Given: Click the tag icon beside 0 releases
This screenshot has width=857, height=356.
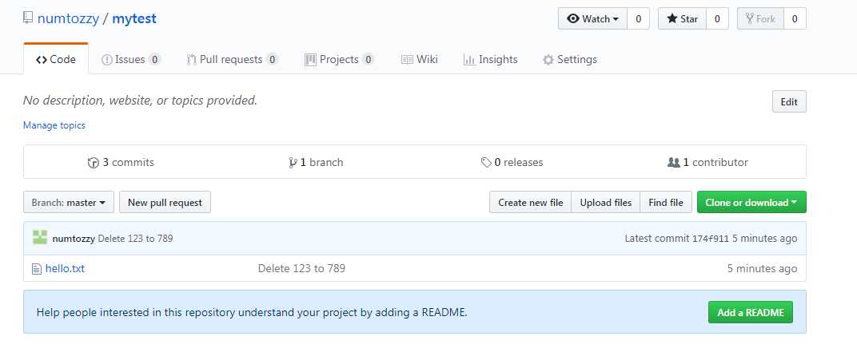Looking at the screenshot, I should pos(486,162).
